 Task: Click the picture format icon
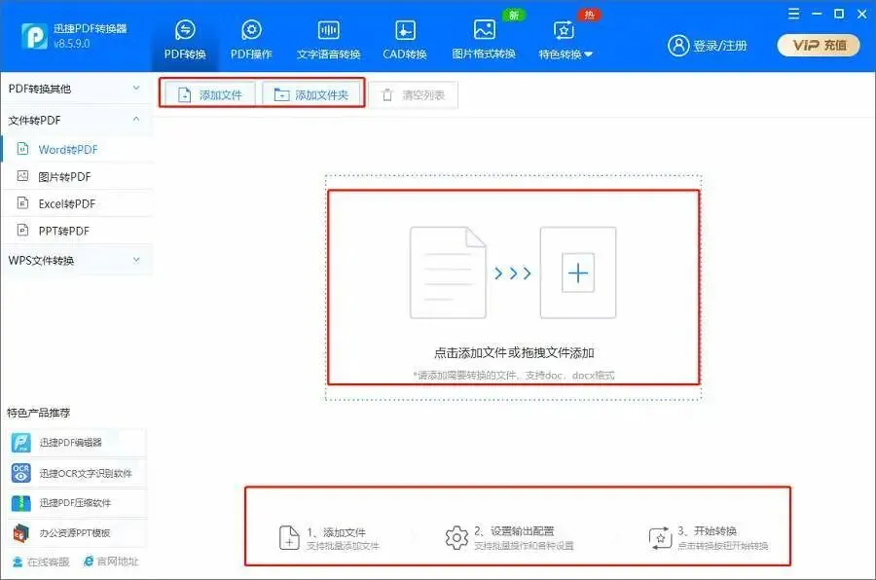[x=484, y=29]
